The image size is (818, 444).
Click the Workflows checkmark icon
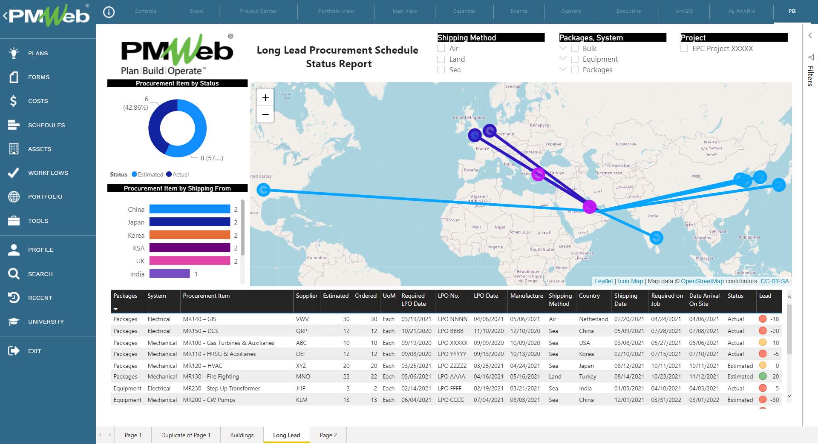click(14, 173)
